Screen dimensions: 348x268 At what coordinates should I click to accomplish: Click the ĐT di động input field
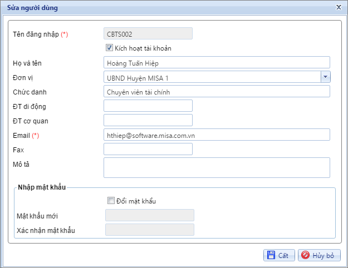(x=148, y=106)
